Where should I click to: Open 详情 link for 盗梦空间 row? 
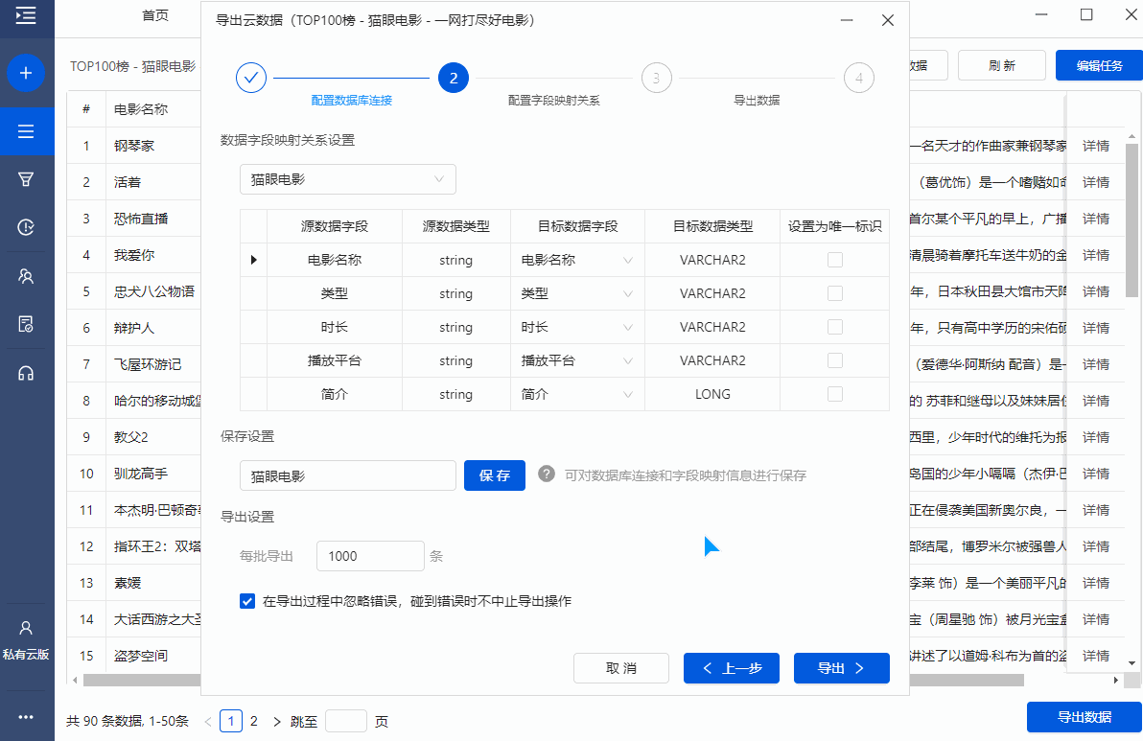(1096, 656)
